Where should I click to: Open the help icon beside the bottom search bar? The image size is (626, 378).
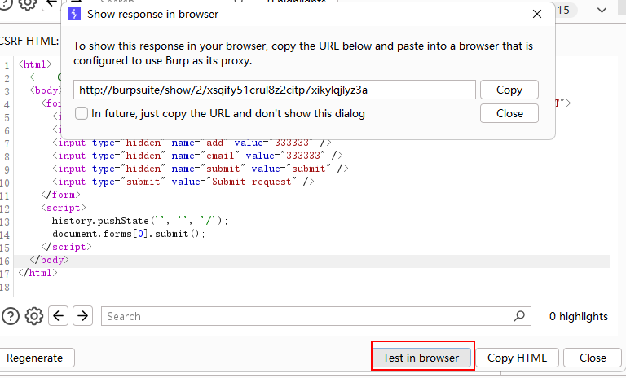pyautogui.click(x=11, y=316)
